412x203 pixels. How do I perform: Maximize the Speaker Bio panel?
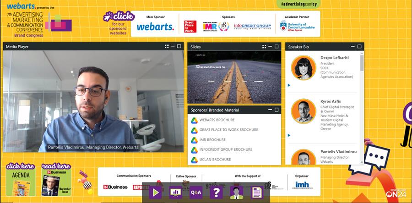359,47
